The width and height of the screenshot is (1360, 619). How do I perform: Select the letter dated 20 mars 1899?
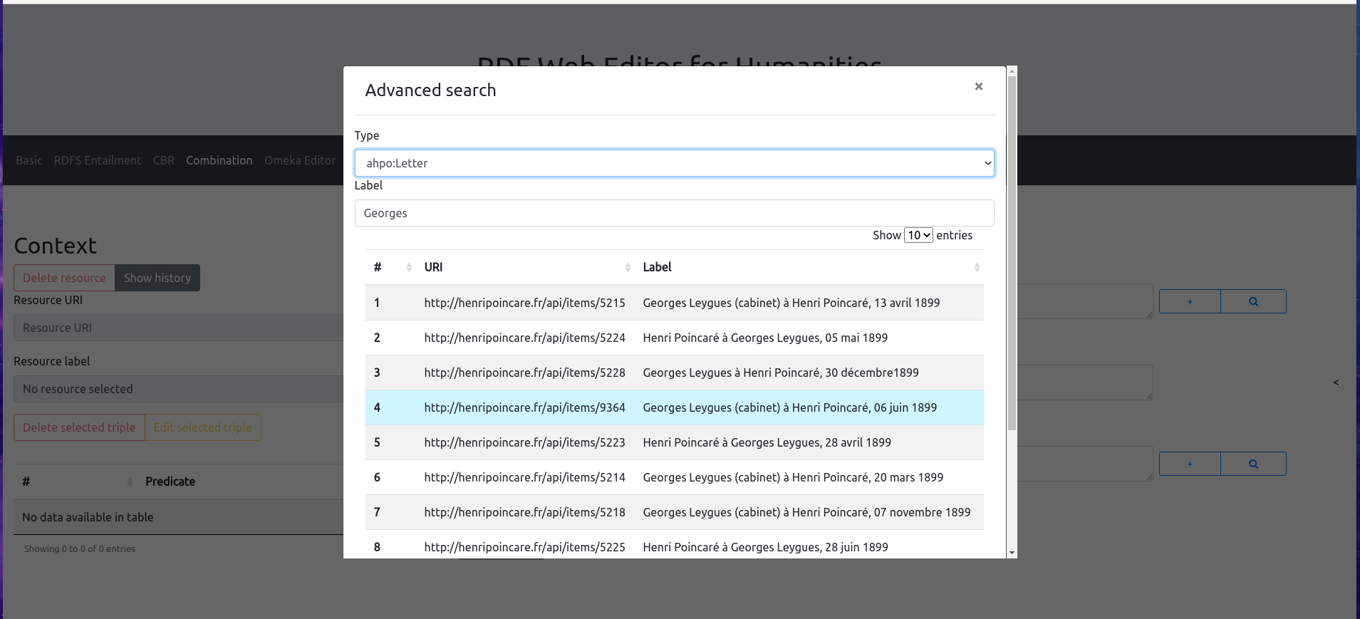click(x=792, y=477)
